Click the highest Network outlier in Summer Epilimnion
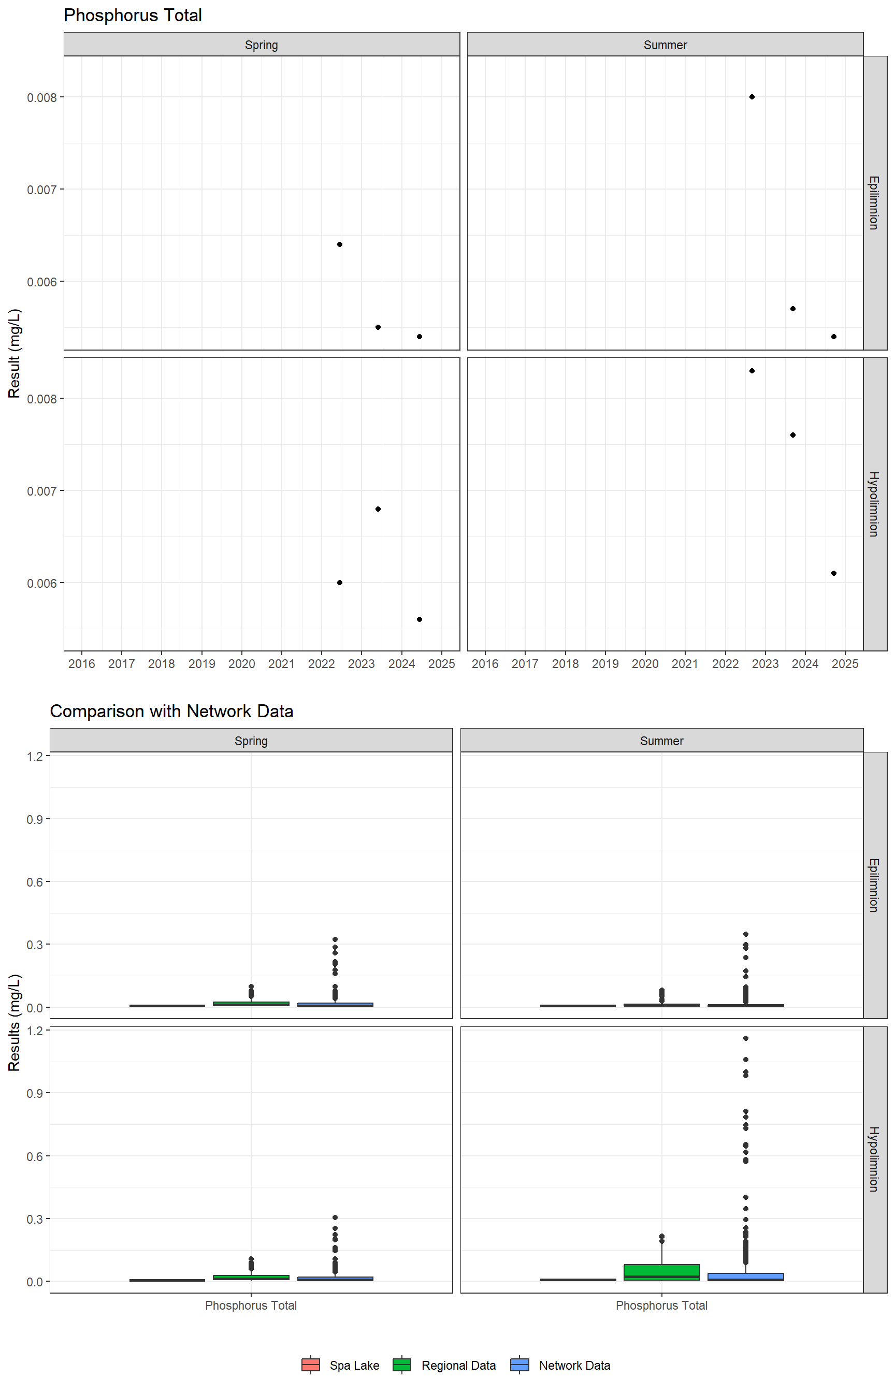The height and width of the screenshot is (1392, 895). 746,934
